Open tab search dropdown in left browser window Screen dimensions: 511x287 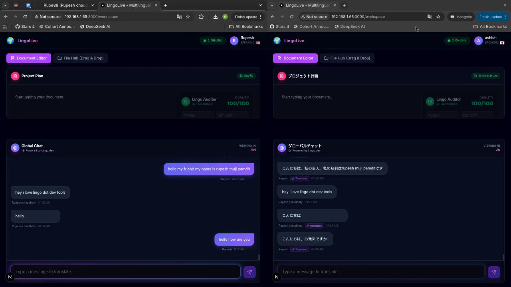click(5, 5)
